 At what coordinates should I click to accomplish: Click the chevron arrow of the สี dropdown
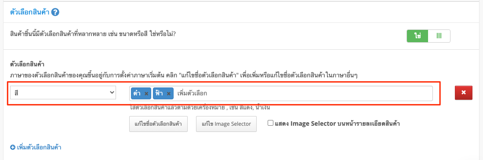pos(112,93)
